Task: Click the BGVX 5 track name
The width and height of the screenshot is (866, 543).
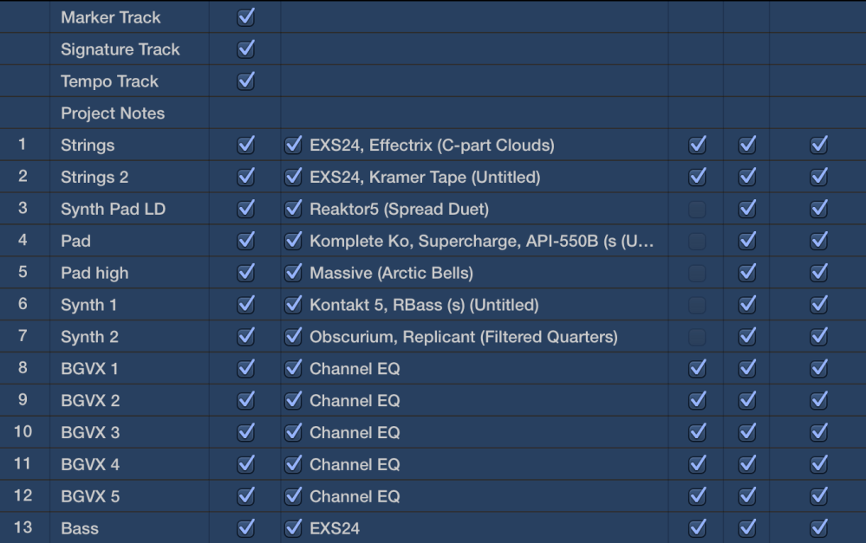Action: (x=90, y=496)
